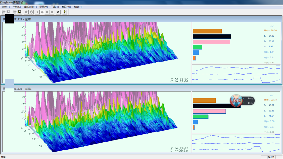Click the 低β 6.74 value in 左脑1
The width and height of the screenshot is (283, 159).
269,52
